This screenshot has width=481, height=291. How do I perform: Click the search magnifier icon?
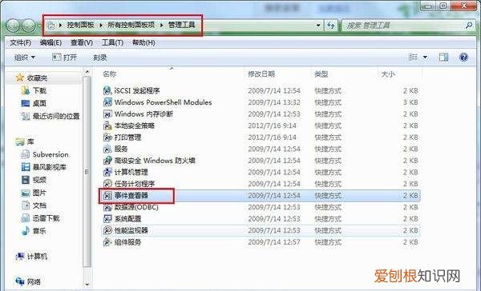tap(469, 25)
